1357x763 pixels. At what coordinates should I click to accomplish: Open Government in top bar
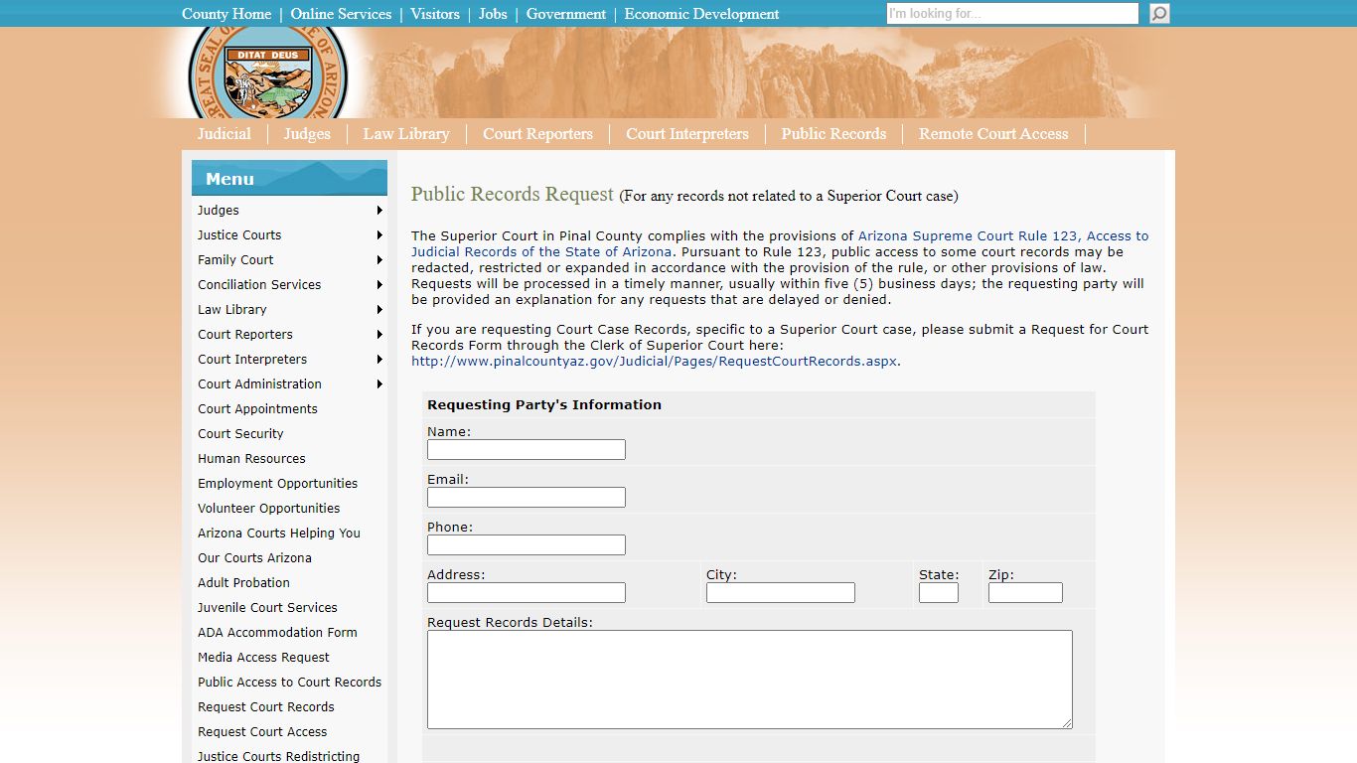pos(566,14)
